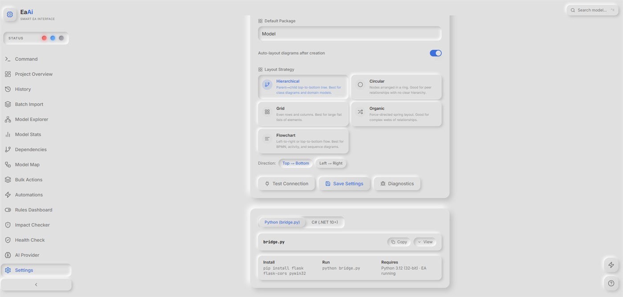The width and height of the screenshot is (623, 297).
Task: Click the Dependencies branch icon
Action: [x=8, y=150]
